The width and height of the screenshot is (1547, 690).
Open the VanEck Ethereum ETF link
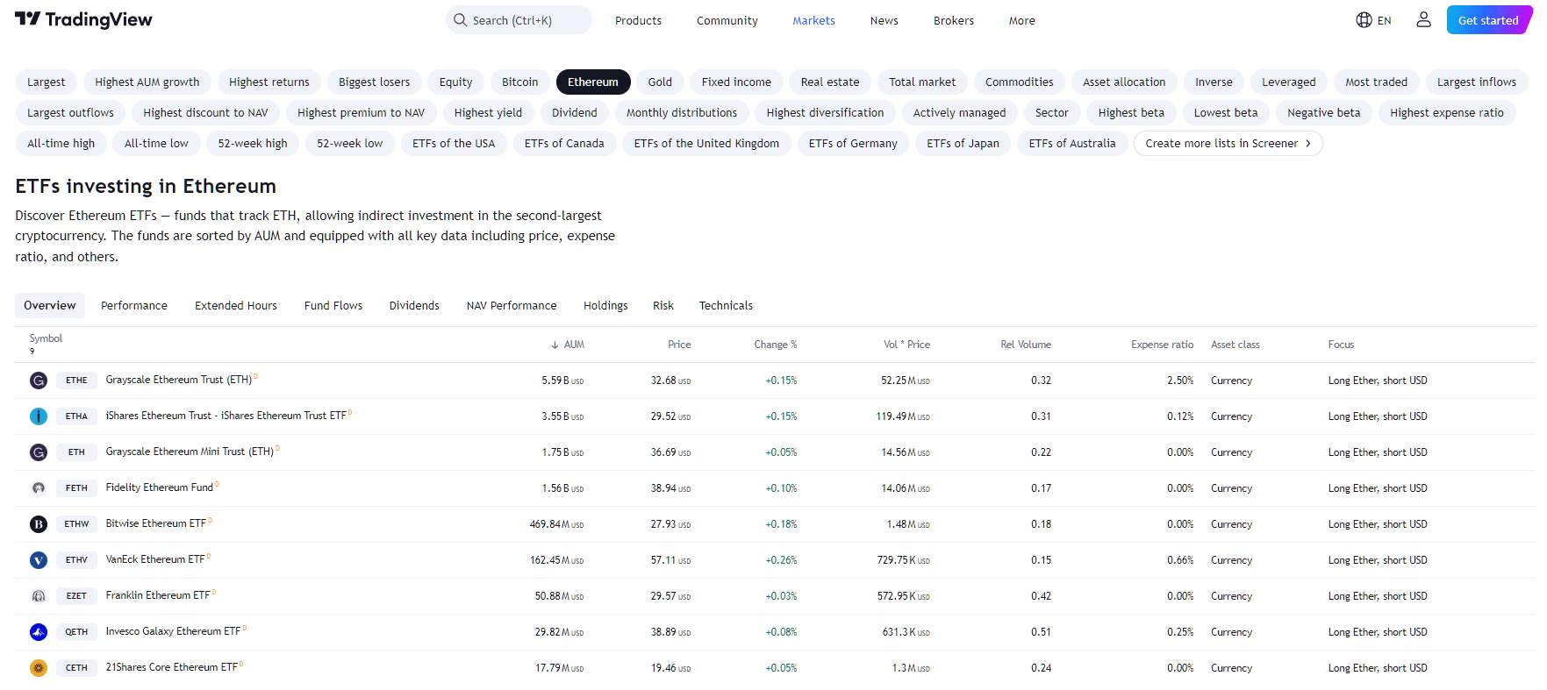tap(155, 559)
